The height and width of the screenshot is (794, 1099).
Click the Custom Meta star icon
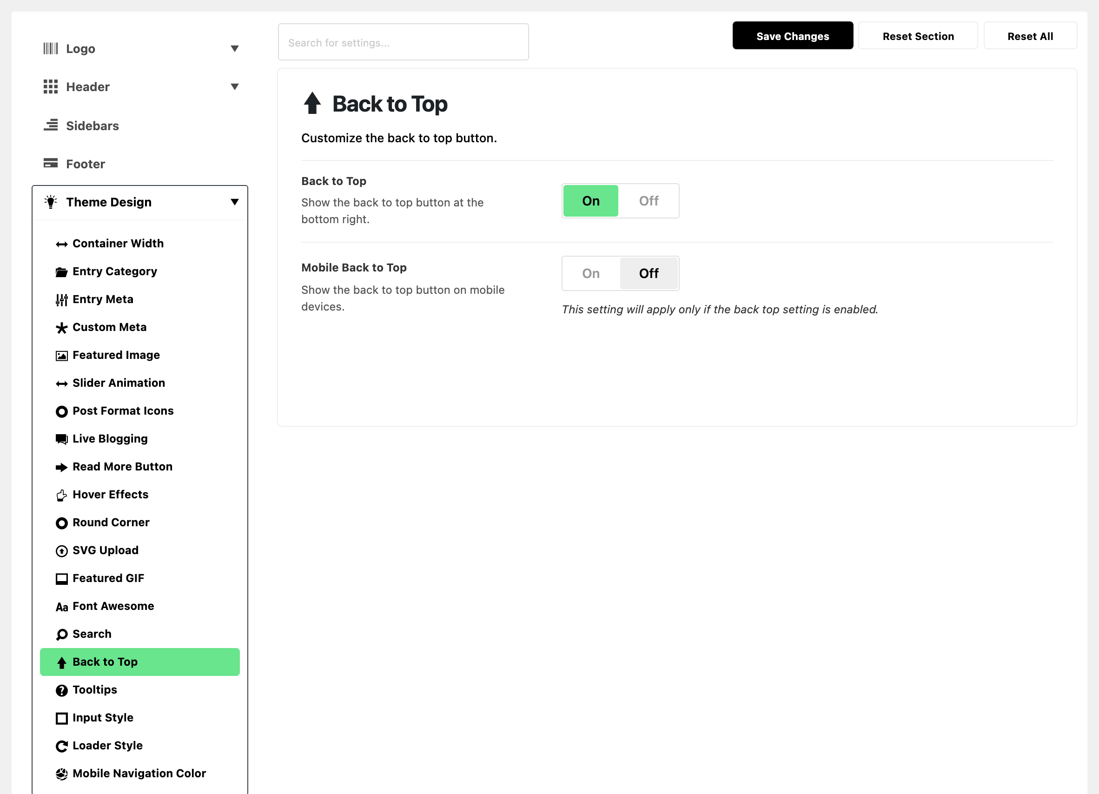61,328
